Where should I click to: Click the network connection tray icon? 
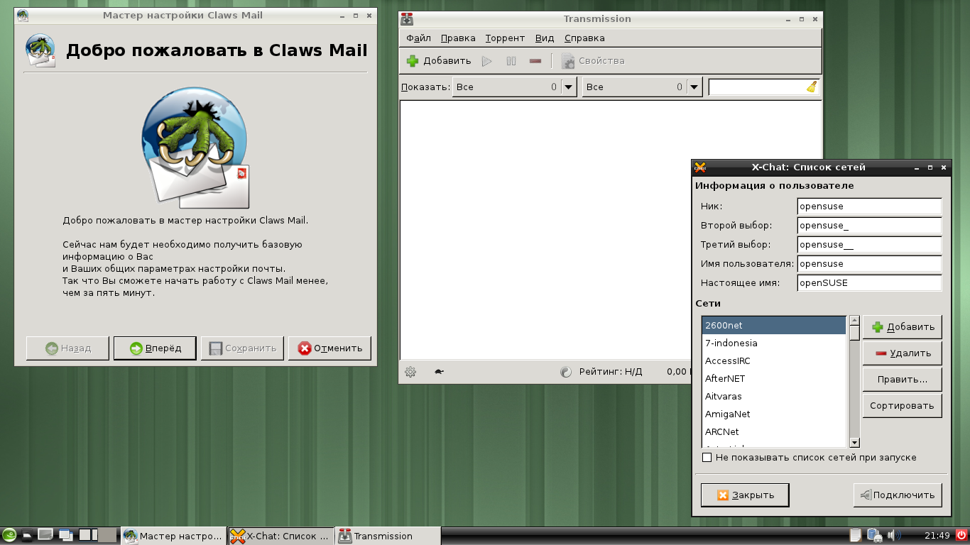(874, 536)
